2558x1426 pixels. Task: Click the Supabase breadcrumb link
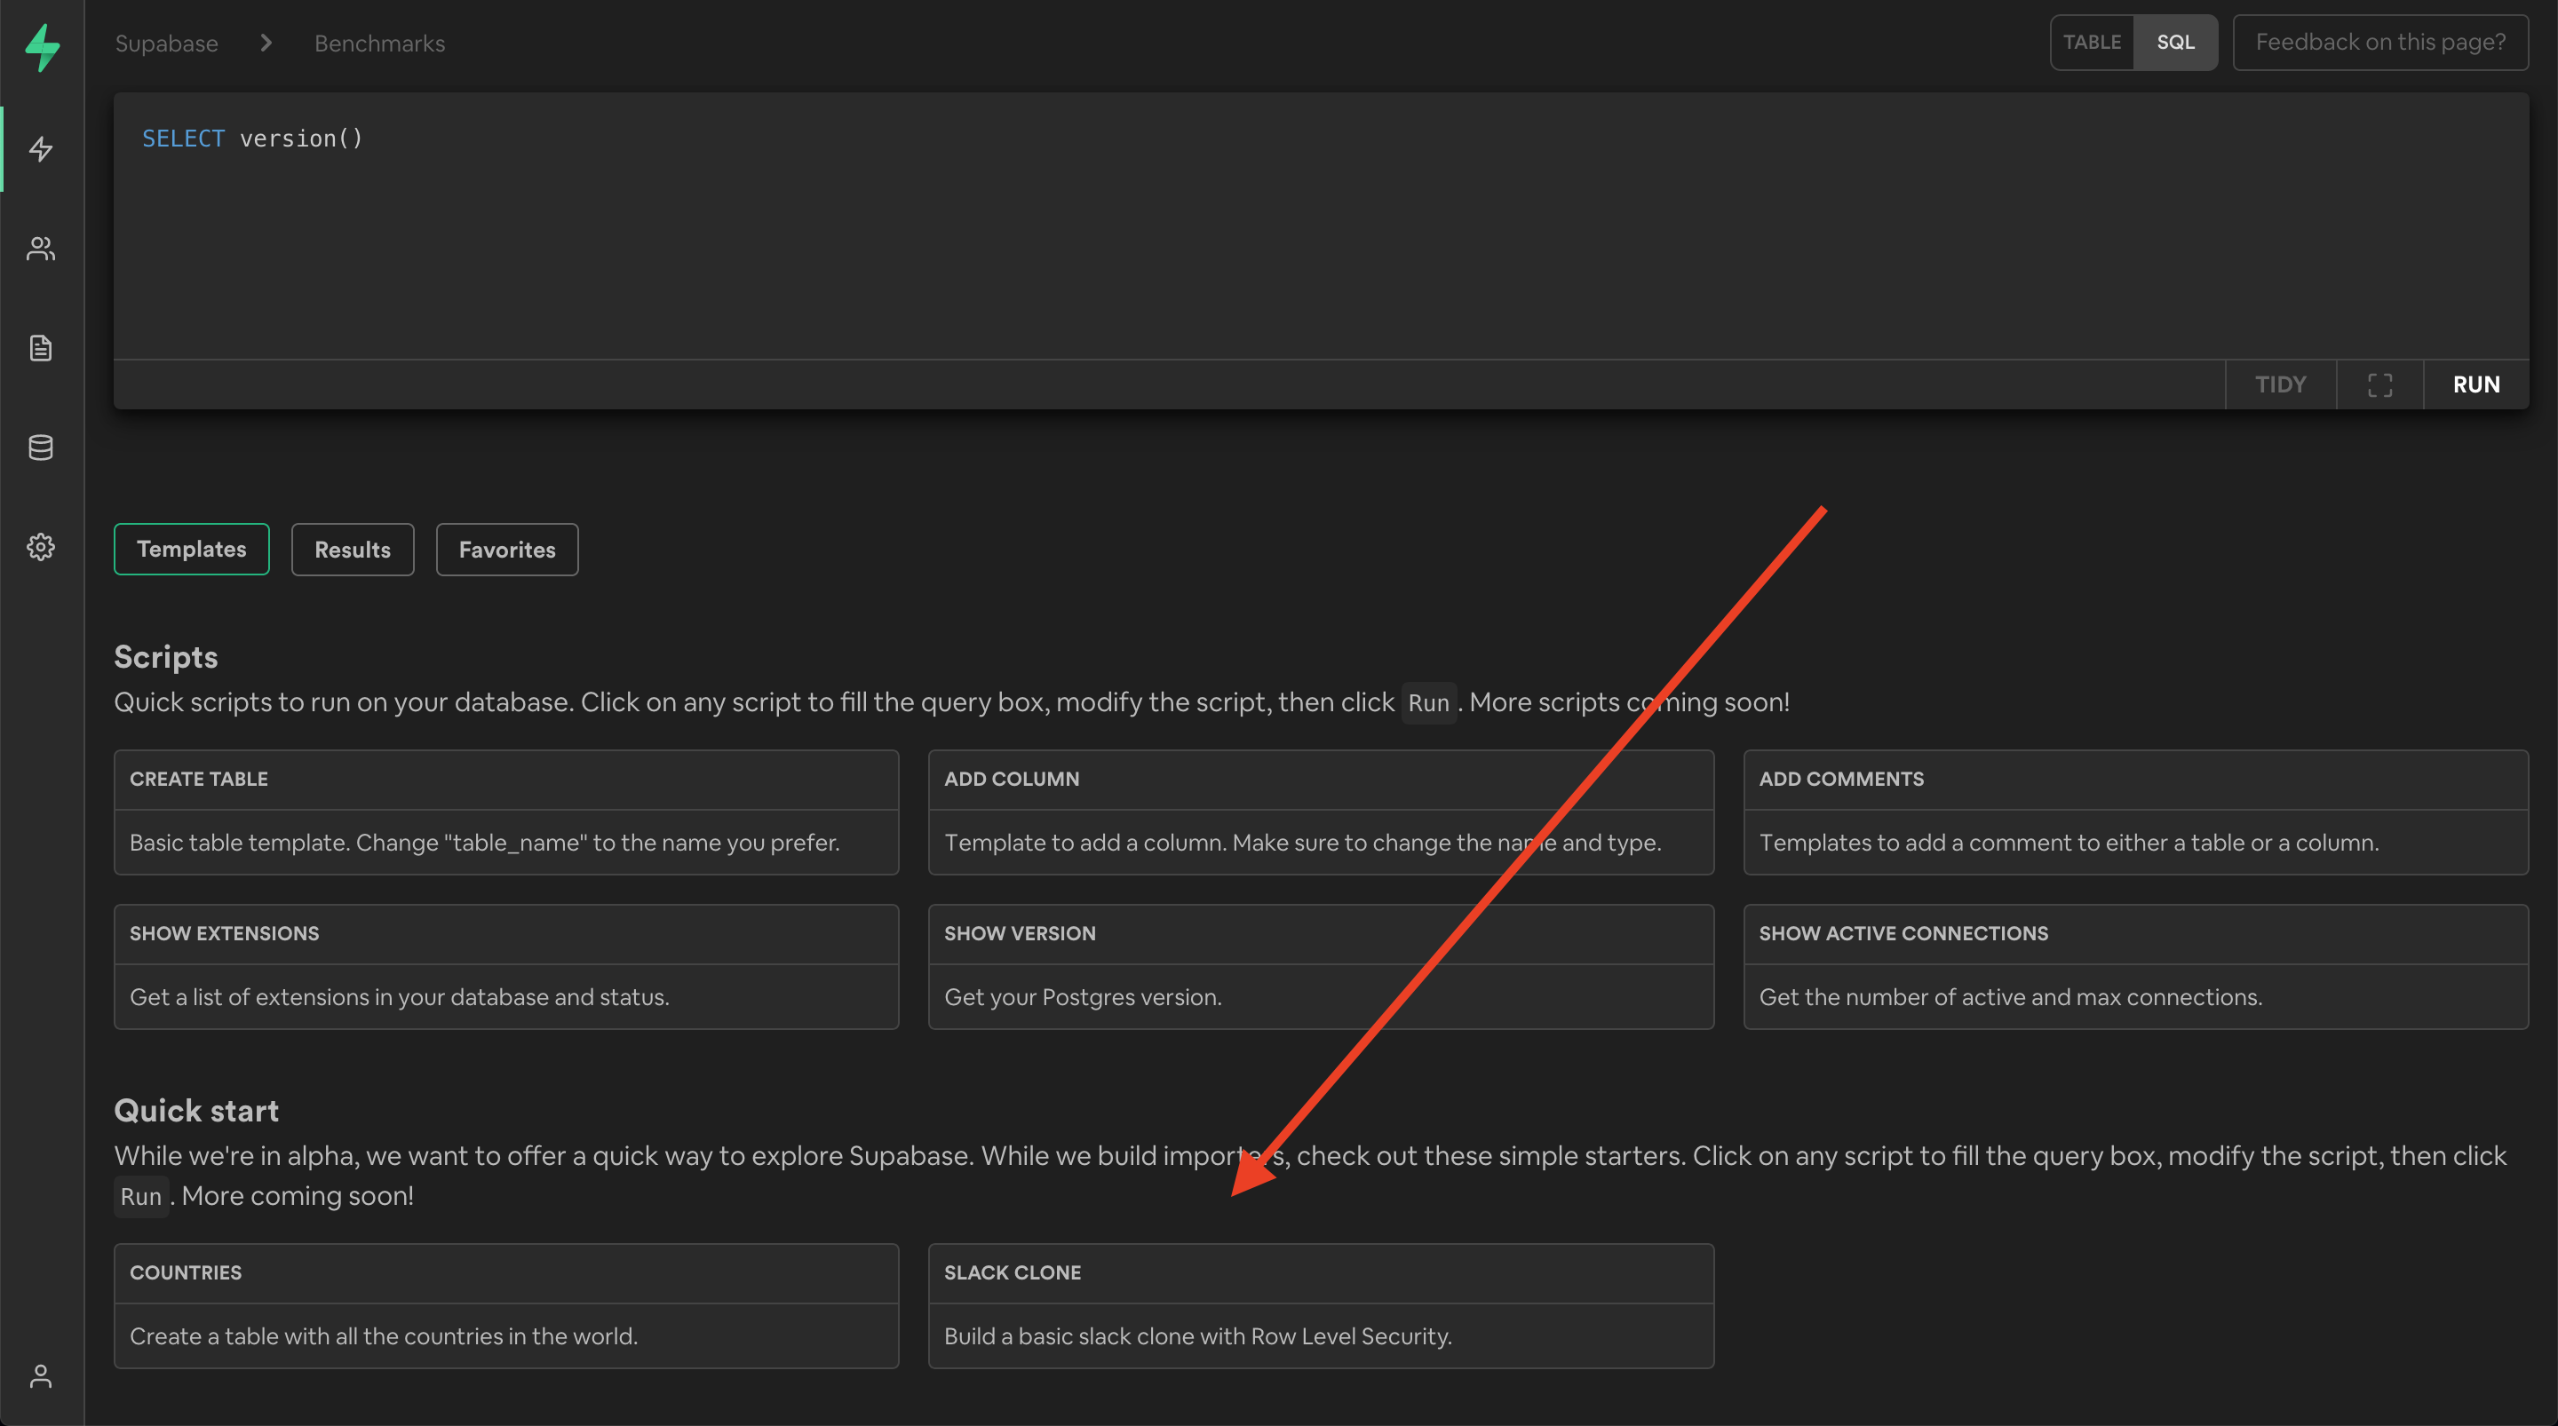click(166, 44)
